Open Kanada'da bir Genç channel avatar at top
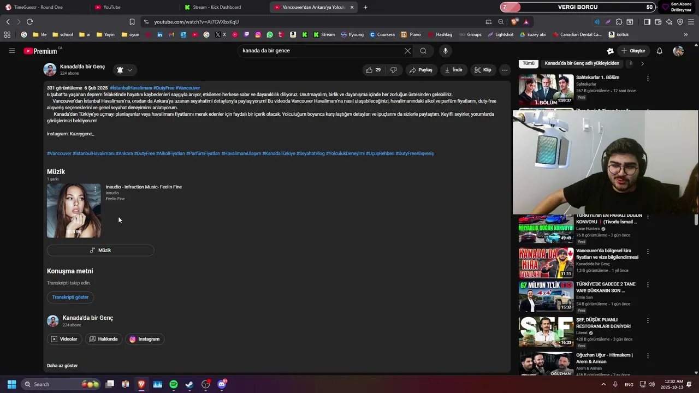This screenshot has width=699, height=393. 50,69
